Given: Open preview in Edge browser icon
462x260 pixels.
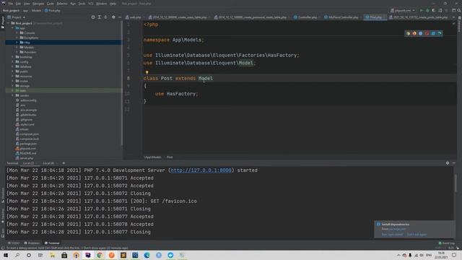Looking at the screenshot, I should point(440,33).
